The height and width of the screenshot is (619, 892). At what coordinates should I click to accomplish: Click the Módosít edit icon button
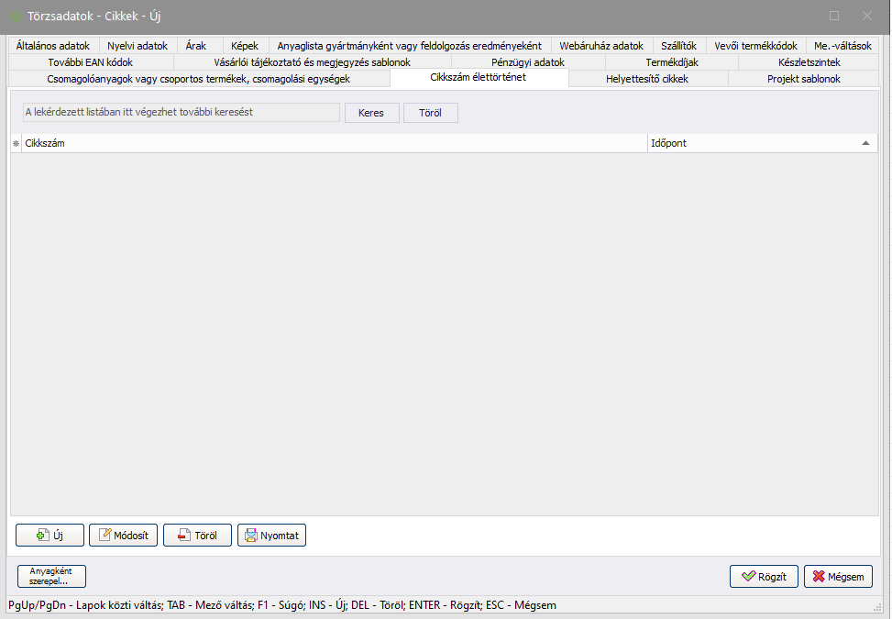(124, 536)
